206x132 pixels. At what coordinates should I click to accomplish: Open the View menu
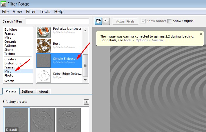click(17, 12)
